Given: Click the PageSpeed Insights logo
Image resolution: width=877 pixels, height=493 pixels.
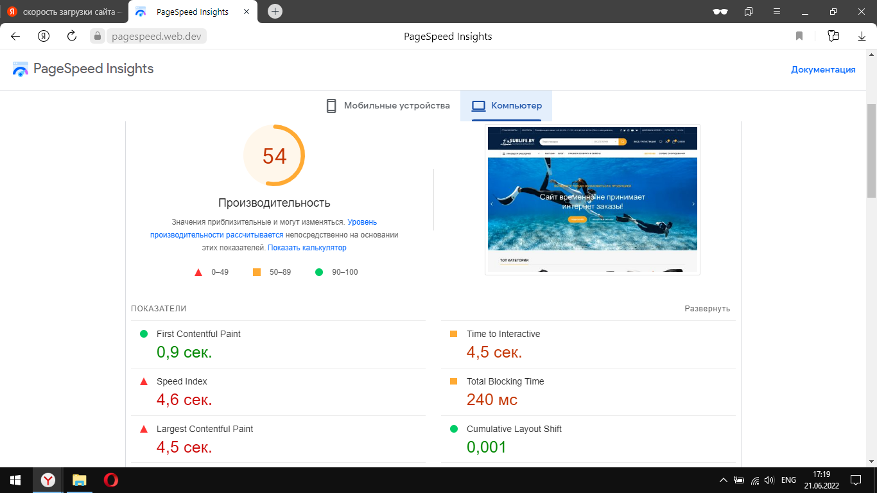Looking at the screenshot, I should coord(83,69).
